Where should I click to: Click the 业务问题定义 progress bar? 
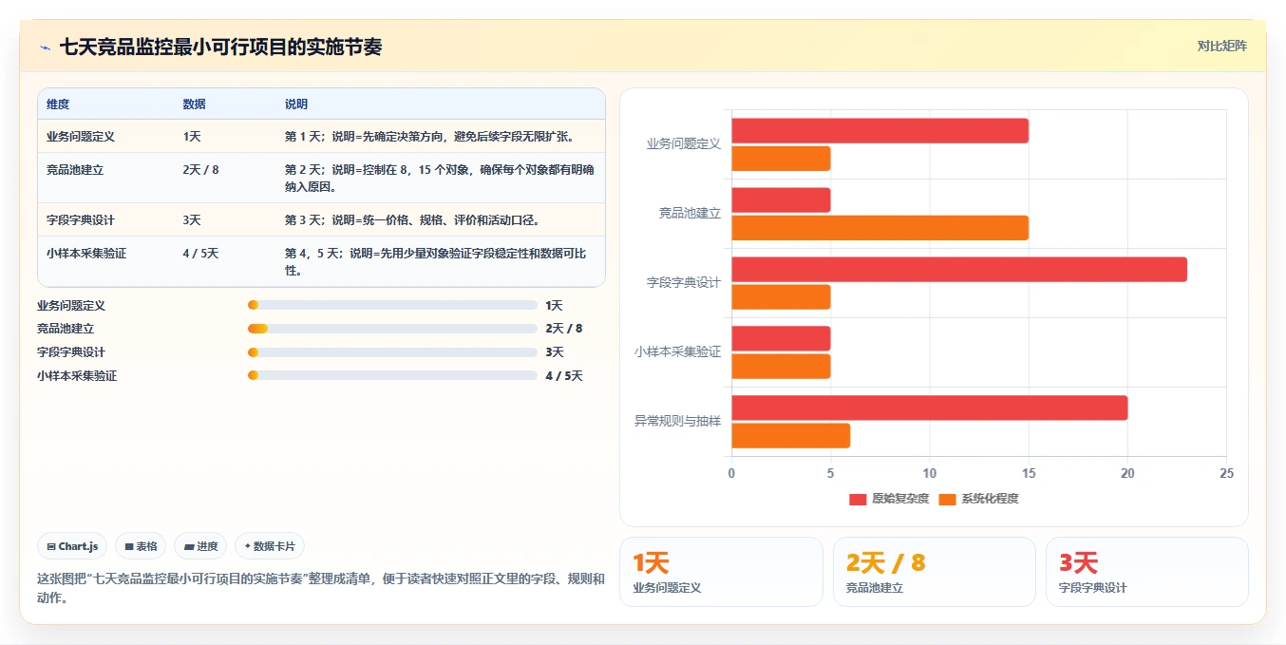tap(392, 305)
